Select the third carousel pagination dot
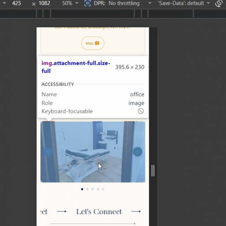The width and height of the screenshot is (226, 226). click(x=93, y=189)
